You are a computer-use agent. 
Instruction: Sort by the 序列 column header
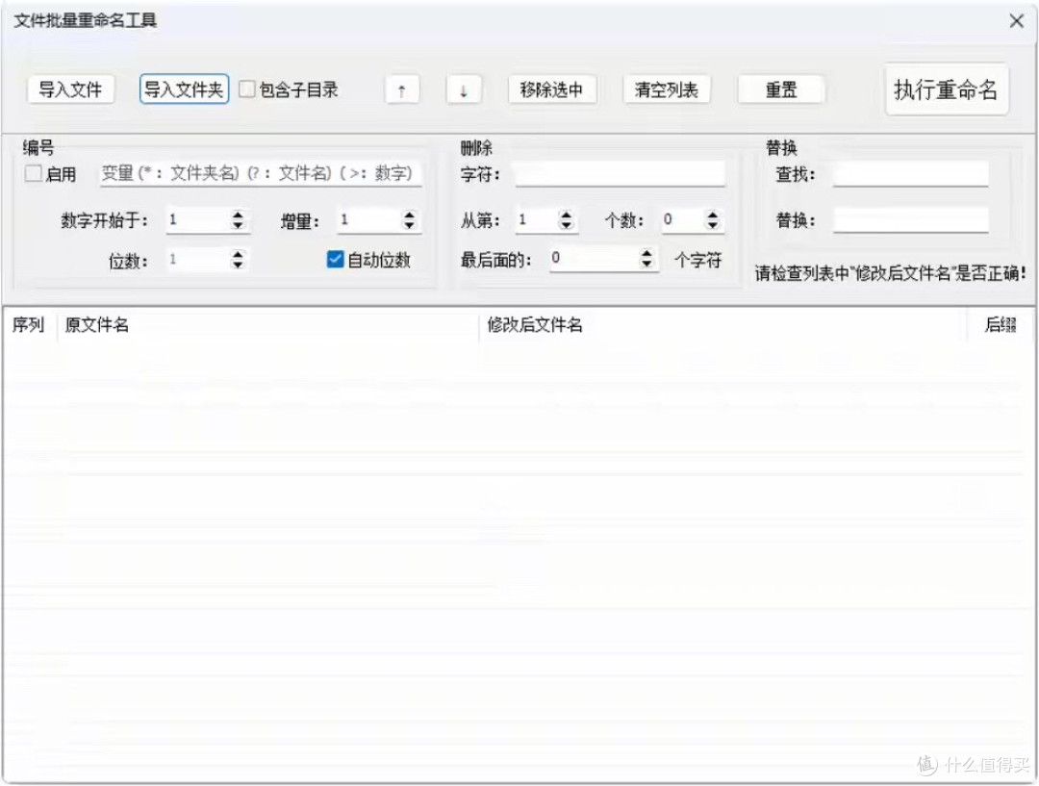(x=29, y=325)
